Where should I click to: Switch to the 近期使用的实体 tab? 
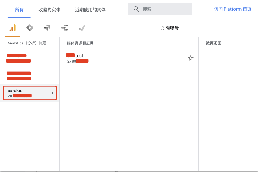pos(90,10)
